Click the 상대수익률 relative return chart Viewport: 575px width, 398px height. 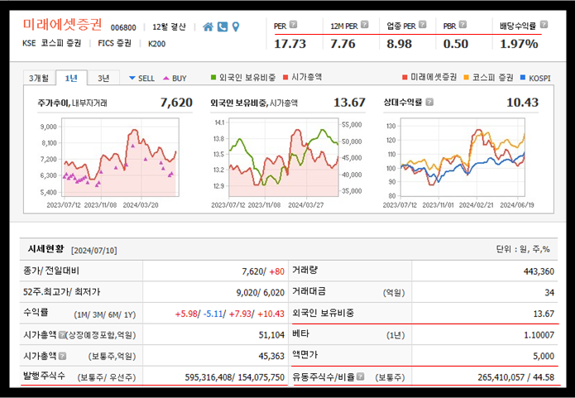coord(462,157)
